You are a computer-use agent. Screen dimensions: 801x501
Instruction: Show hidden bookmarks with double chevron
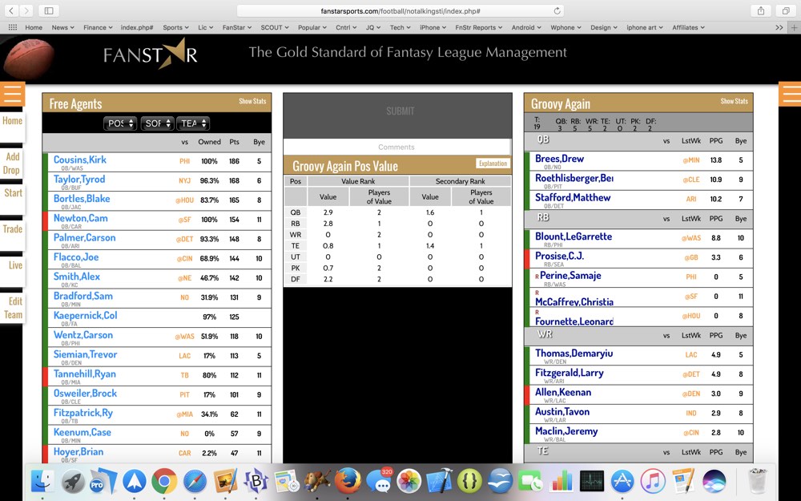(x=779, y=27)
